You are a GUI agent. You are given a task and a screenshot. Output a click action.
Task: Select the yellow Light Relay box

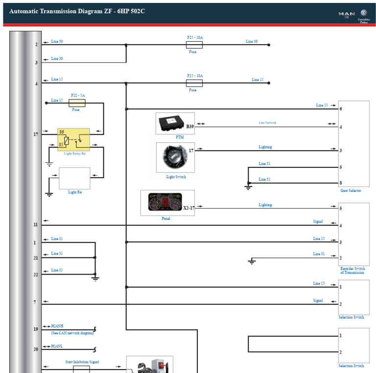73,140
